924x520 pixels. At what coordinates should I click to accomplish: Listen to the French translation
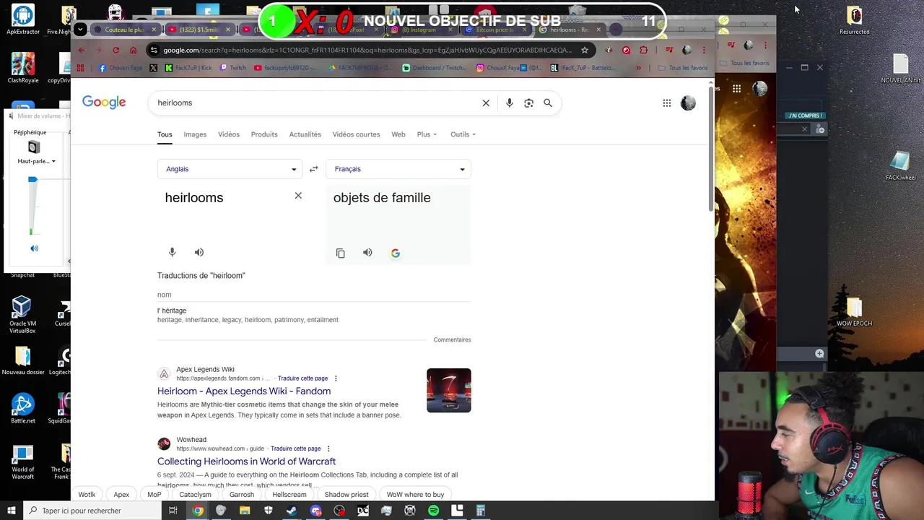coord(367,253)
